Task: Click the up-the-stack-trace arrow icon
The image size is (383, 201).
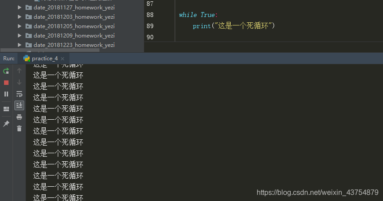Action: (19, 71)
